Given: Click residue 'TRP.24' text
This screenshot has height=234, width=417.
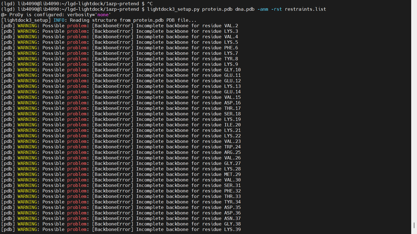Looking at the screenshot, I should point(232,147).
